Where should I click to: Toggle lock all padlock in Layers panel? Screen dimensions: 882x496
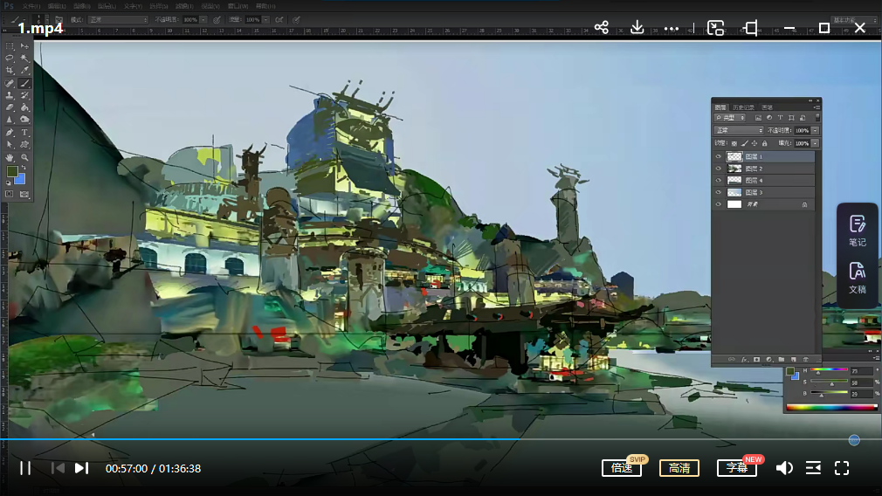pyautogui.click(x=764, y=143)
